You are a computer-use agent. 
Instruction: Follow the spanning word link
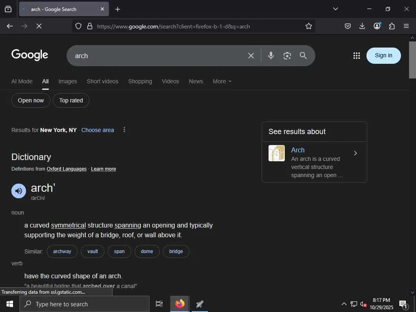[x=128, y=225]
